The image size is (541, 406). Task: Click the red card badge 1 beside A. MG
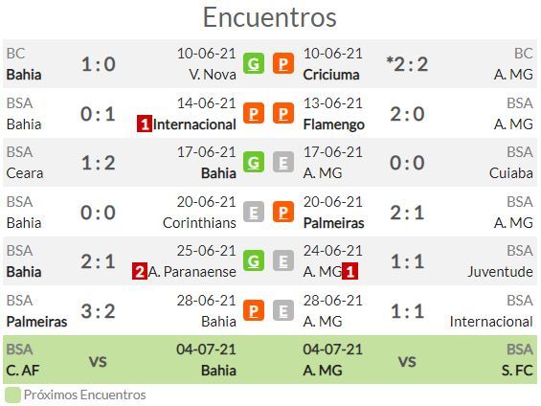(x=349, y=272)
